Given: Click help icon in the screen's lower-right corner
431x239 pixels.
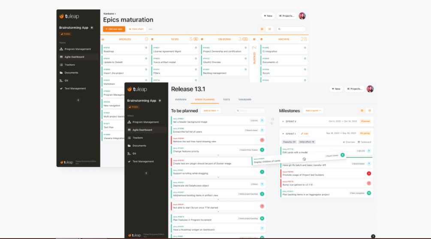Looking at the screenshot, I should click(x=373, y=236).
